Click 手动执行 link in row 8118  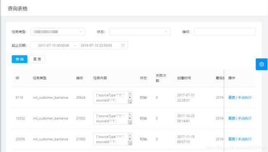(244, 98)
